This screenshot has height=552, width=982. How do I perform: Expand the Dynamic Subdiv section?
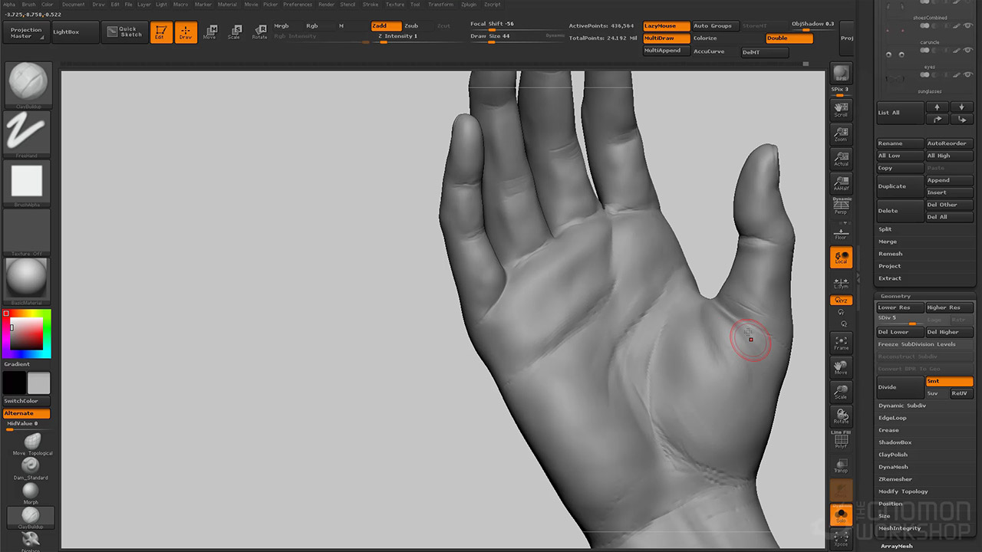click(x=902, y=406)
